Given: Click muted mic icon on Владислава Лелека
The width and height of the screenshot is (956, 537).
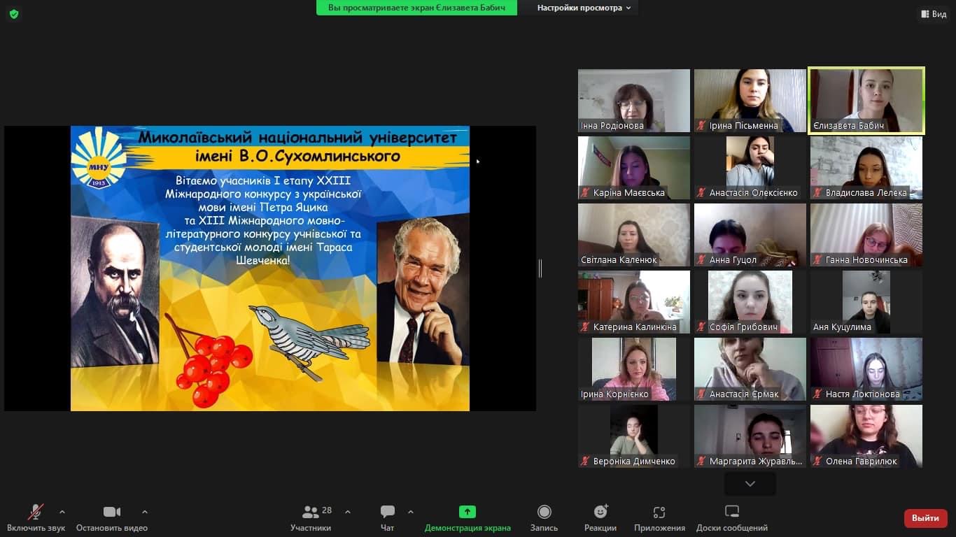Looking at the screenshot, I should pos(817,193).
